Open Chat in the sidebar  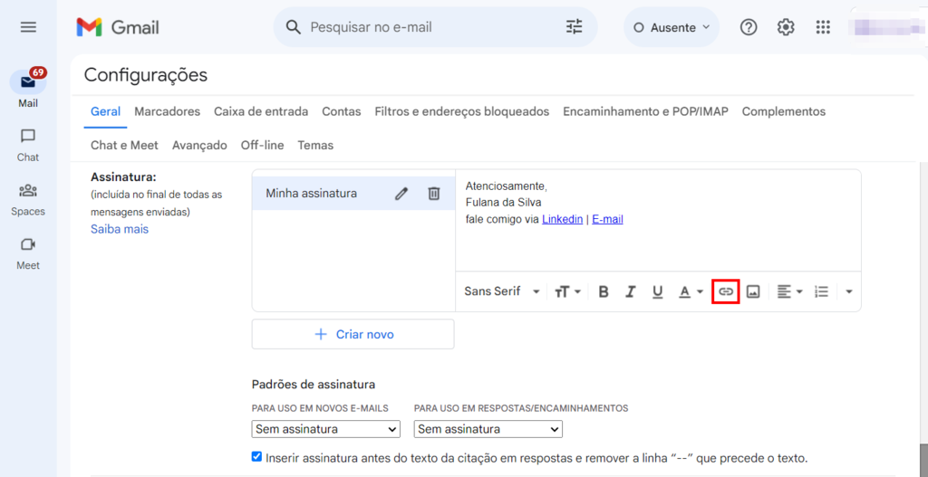coord(28,146)
